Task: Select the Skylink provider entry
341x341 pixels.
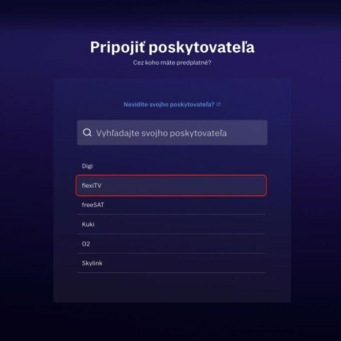Action: click(171, 263)
